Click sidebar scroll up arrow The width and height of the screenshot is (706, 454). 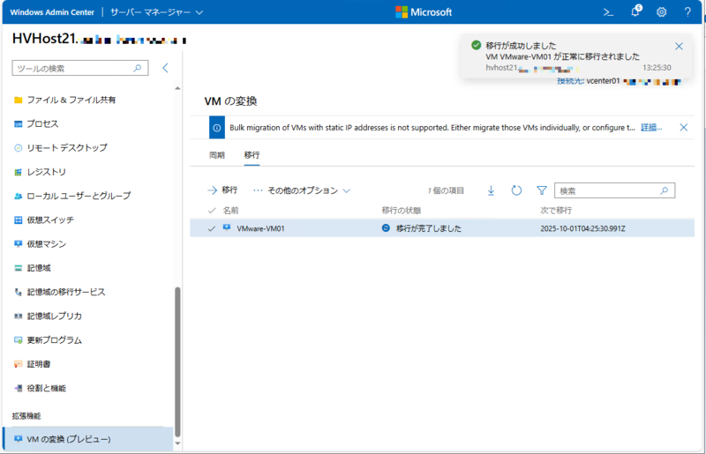pos(177,88)
